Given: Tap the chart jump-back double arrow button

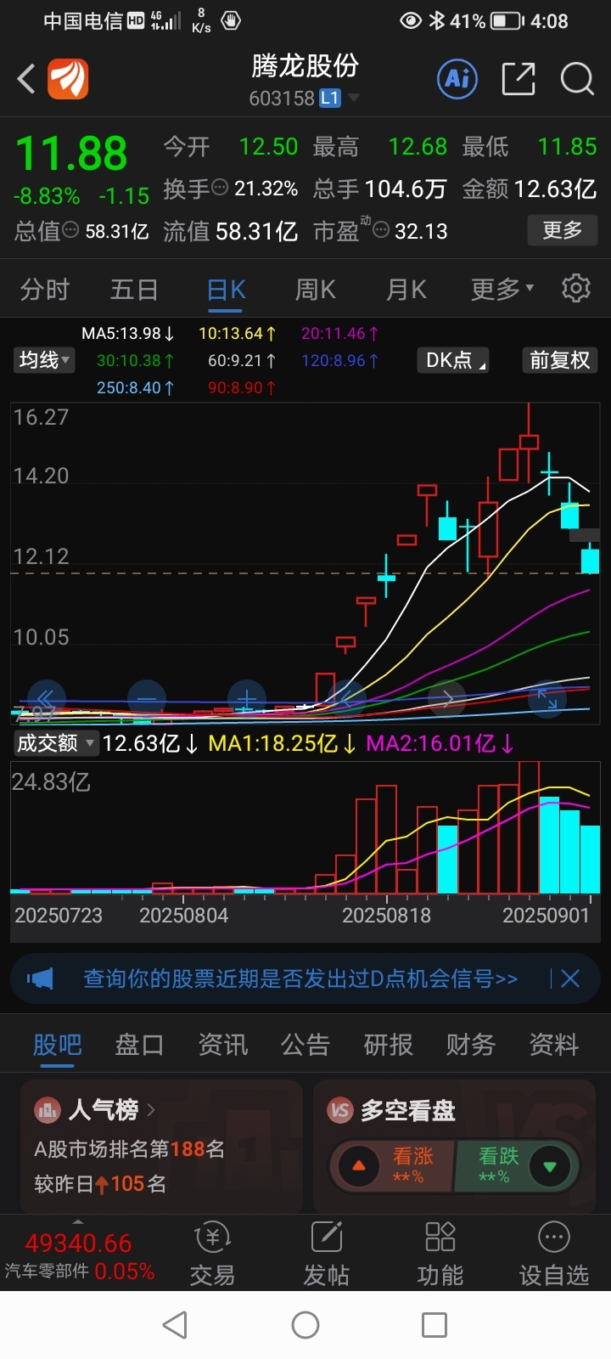Looking at the screenshot, I should 47,699.
